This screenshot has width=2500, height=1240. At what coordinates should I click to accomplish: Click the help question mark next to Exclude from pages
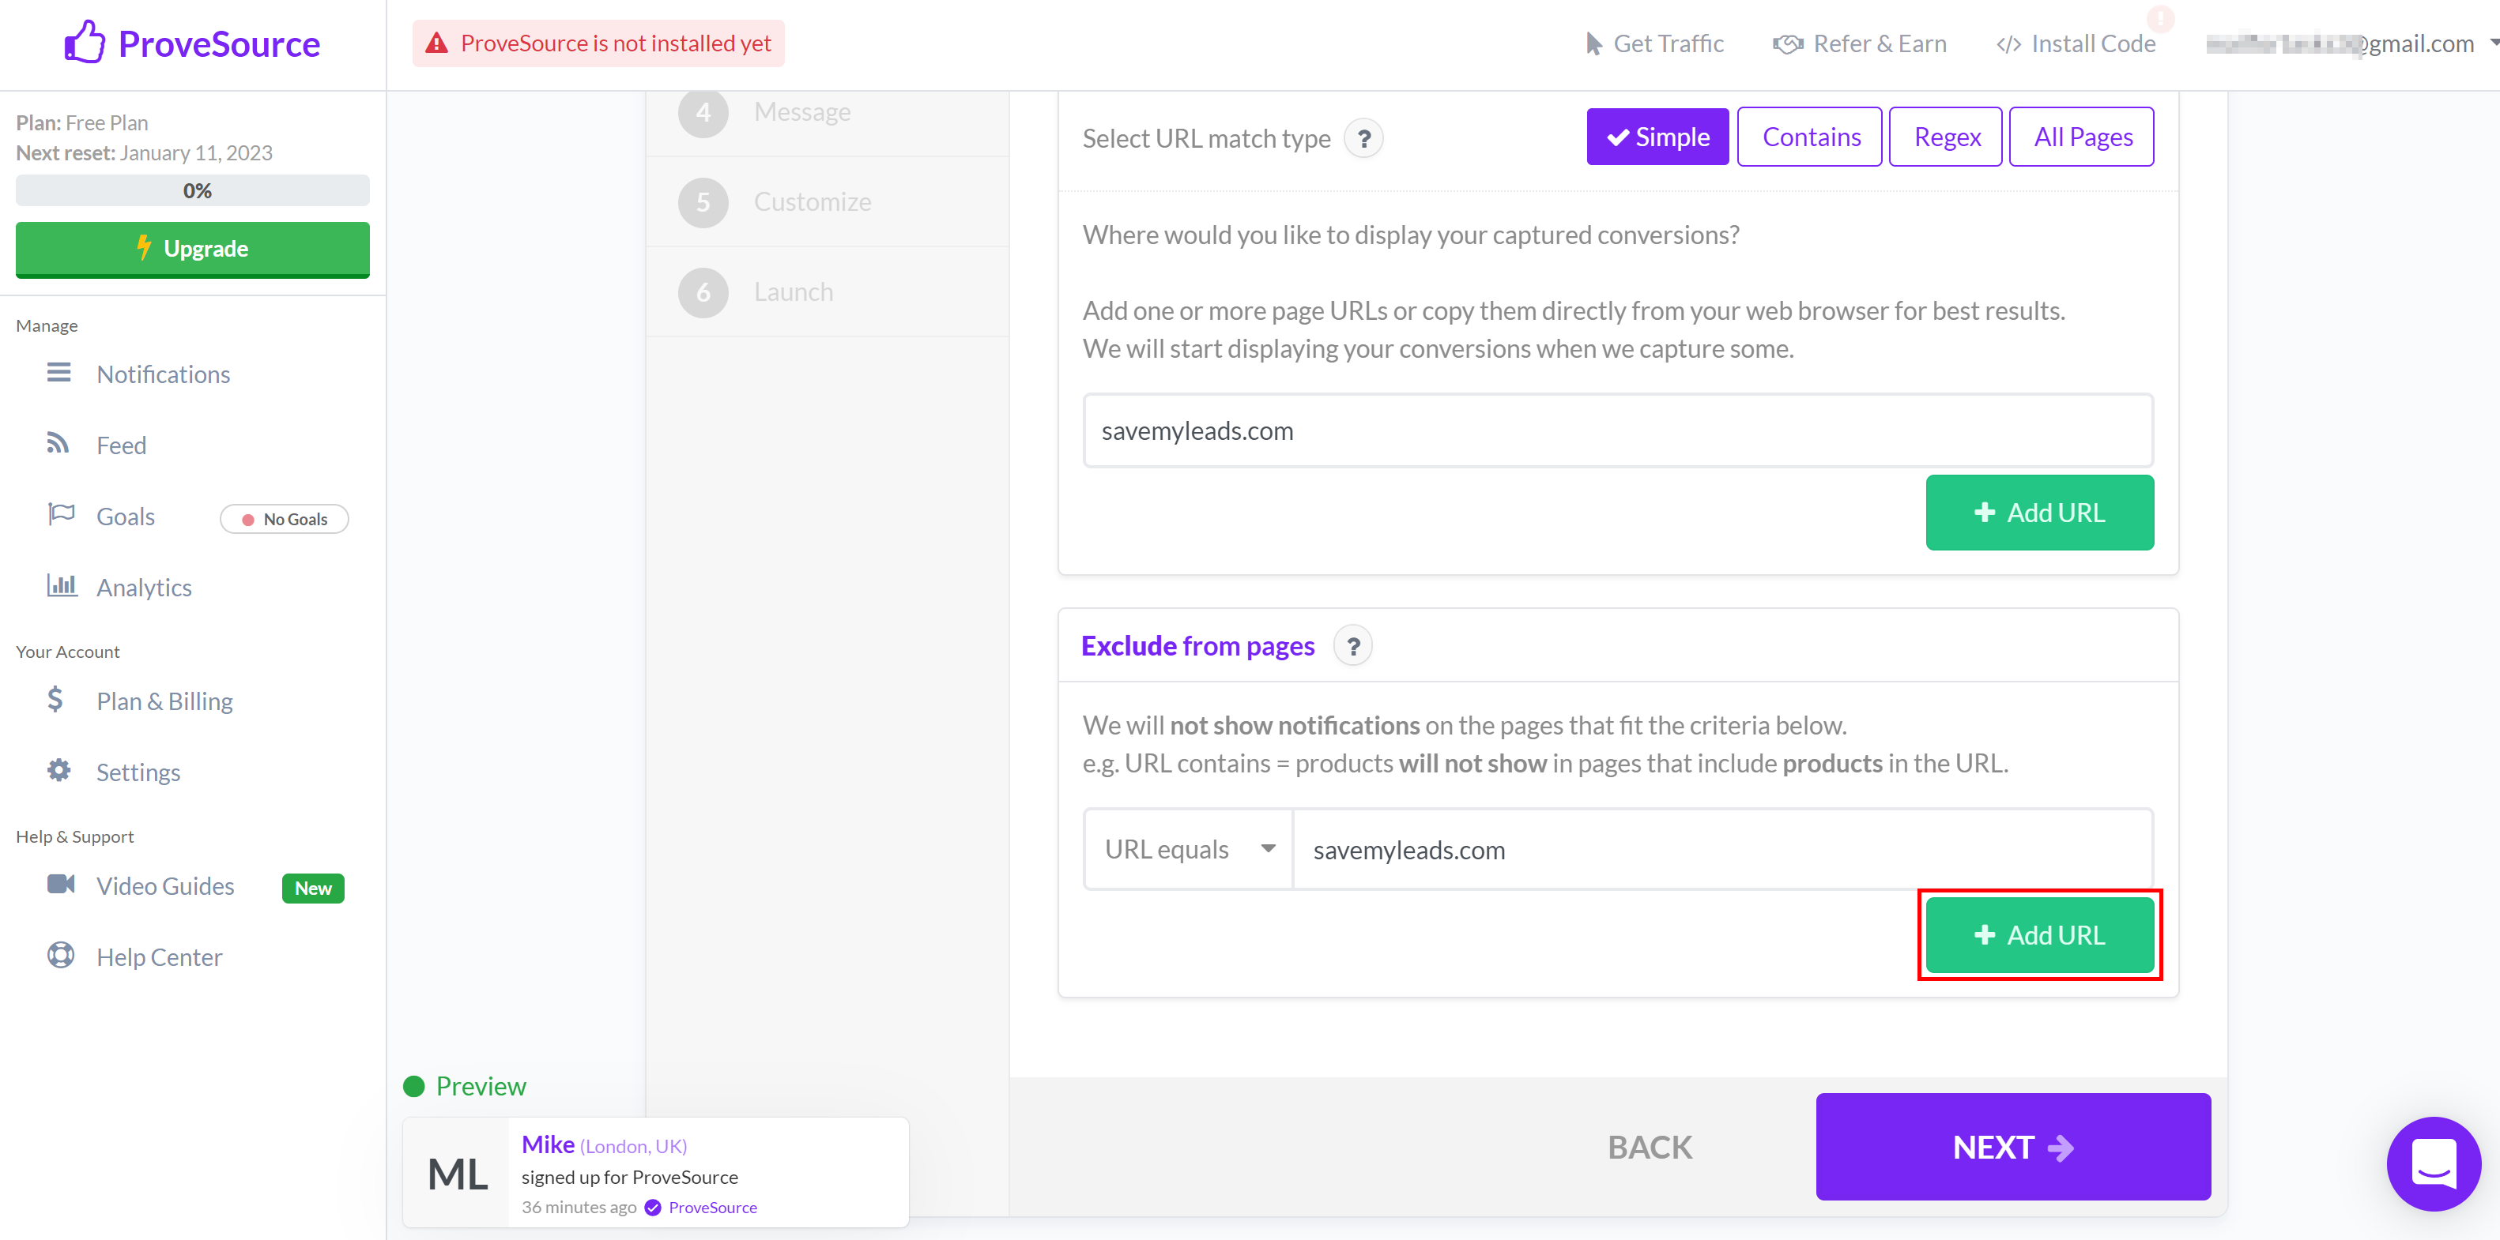click(x=1353, y=646)
